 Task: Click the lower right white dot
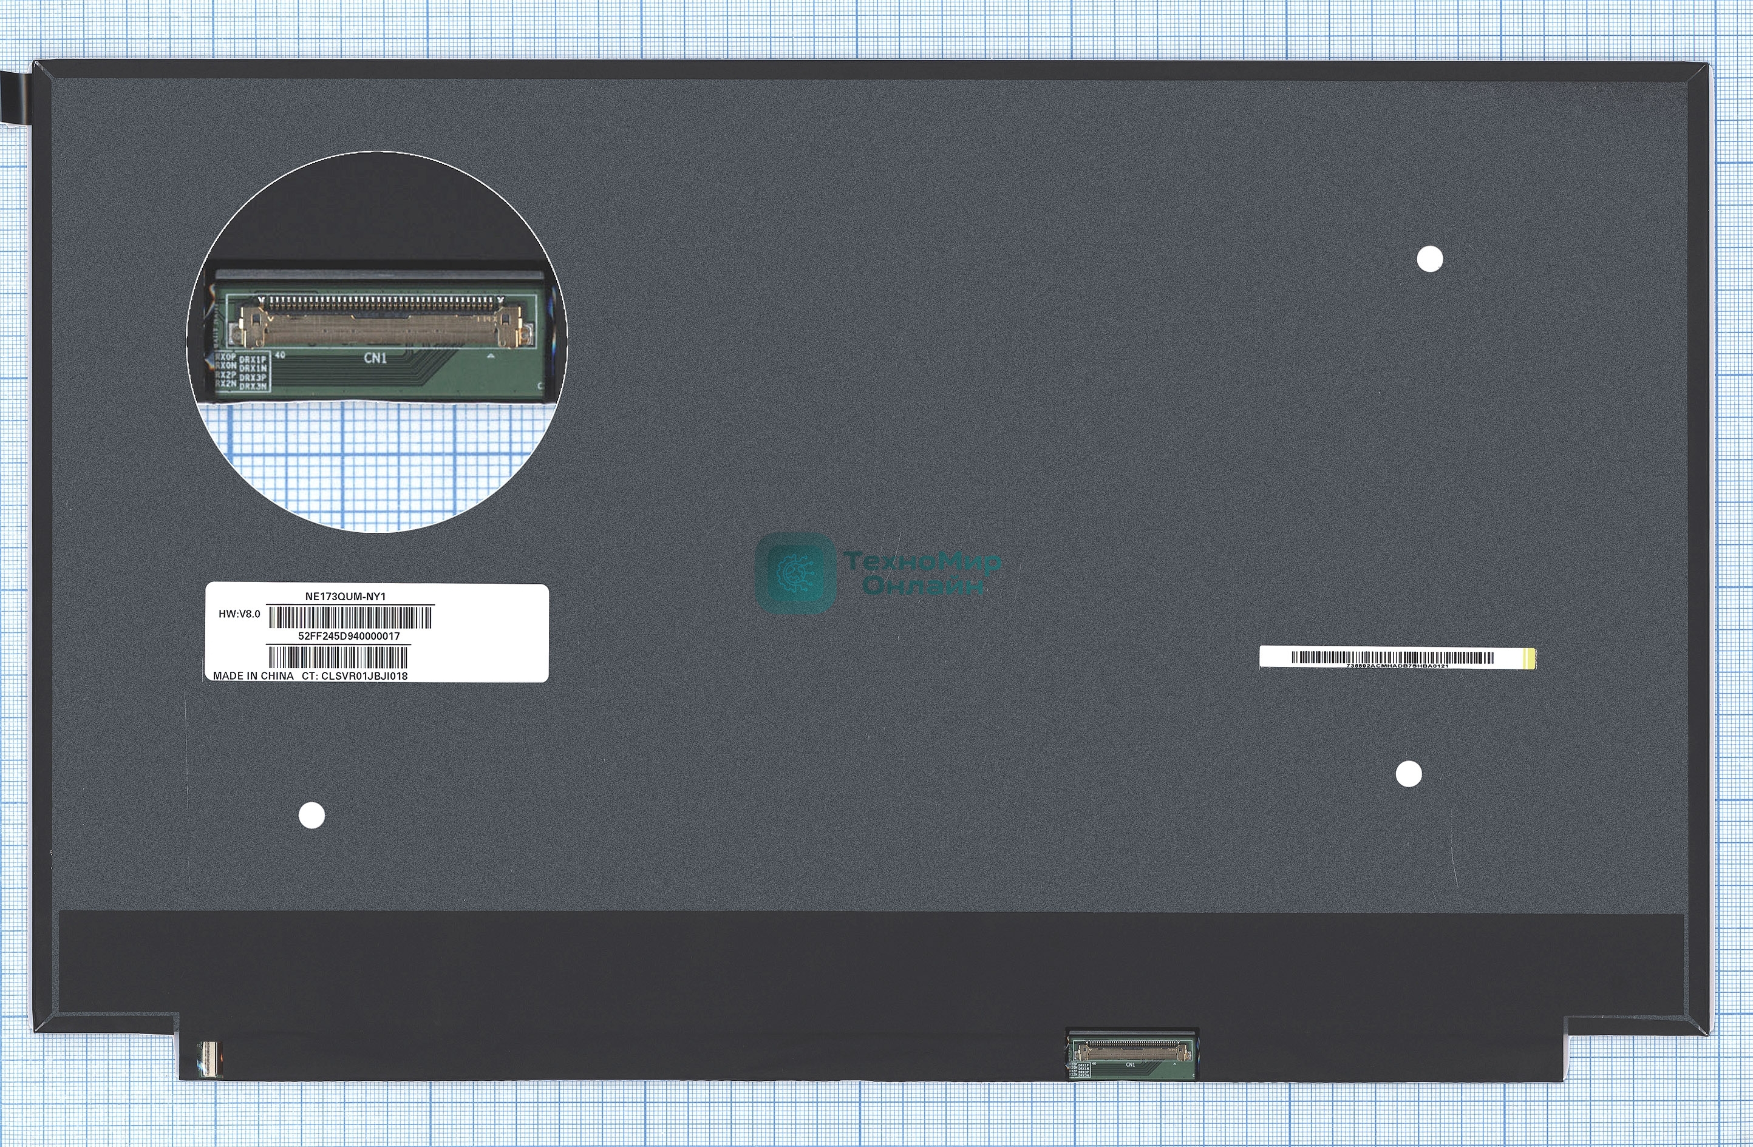[x=1408, y=774]
